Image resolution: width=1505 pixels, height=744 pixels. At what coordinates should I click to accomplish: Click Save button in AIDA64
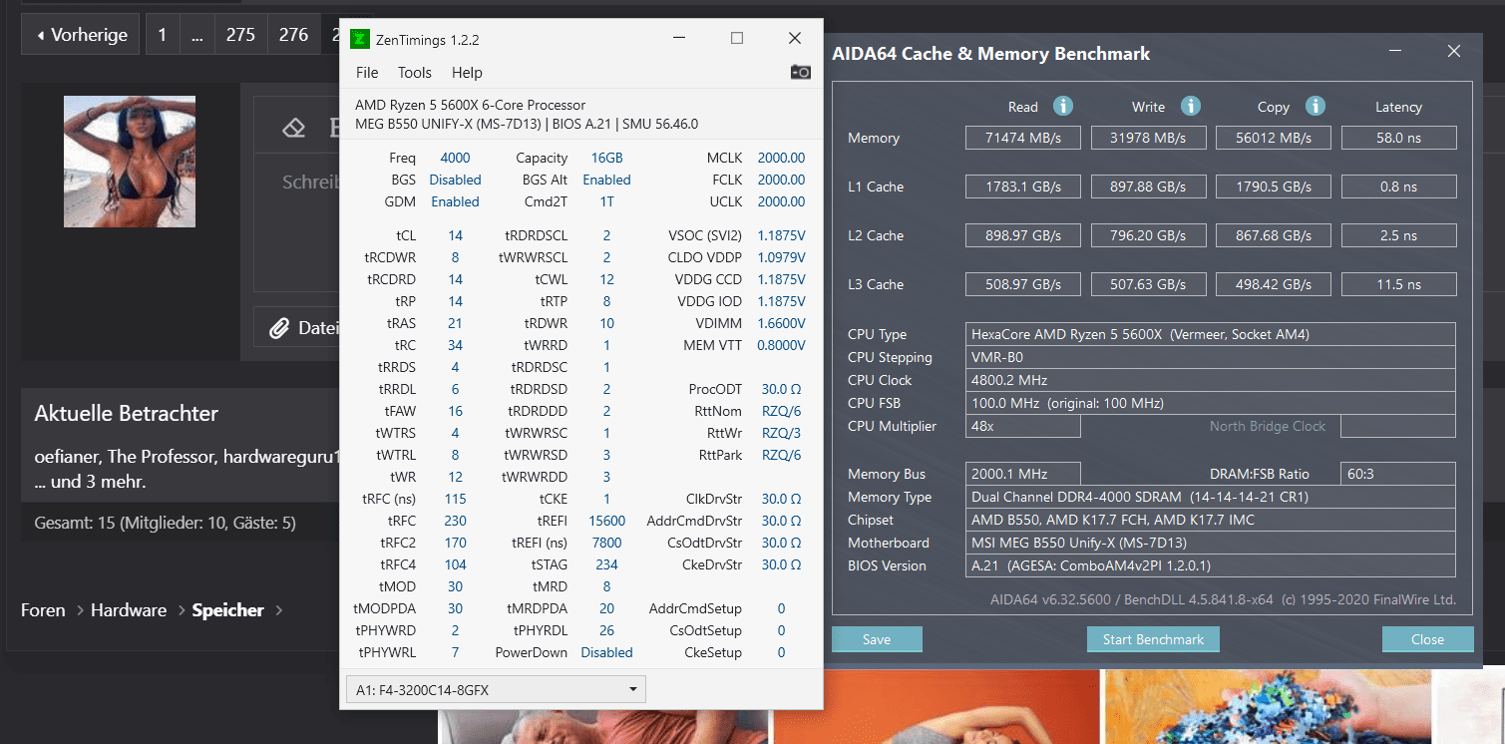pos(877,639)
